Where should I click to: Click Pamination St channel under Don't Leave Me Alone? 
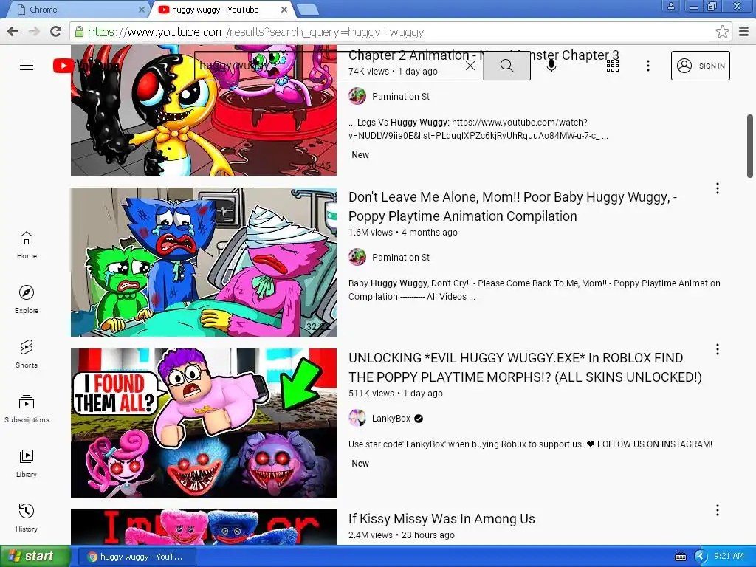tap(401, 258)
